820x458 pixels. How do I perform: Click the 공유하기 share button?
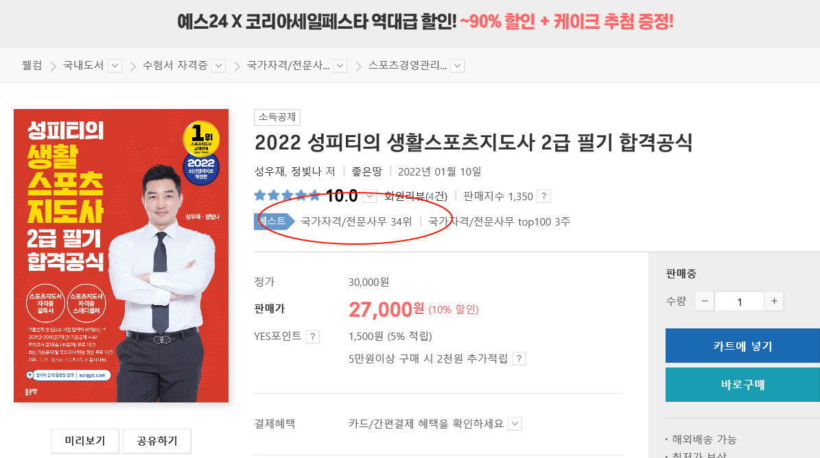tap(157, 442)
